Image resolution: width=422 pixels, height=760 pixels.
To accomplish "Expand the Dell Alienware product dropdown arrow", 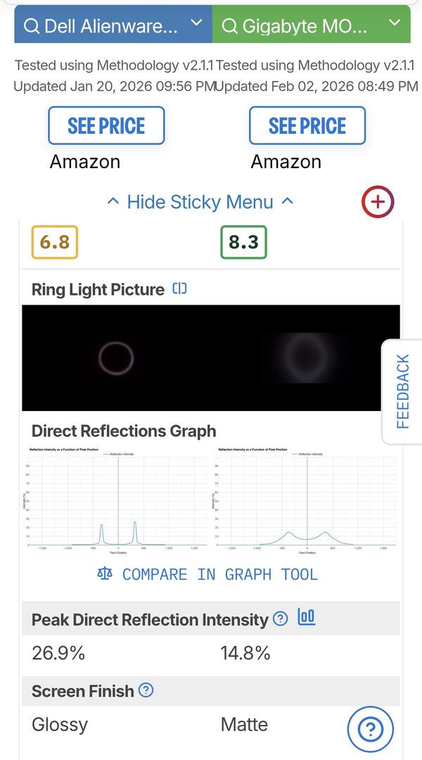I will (196, 24).
